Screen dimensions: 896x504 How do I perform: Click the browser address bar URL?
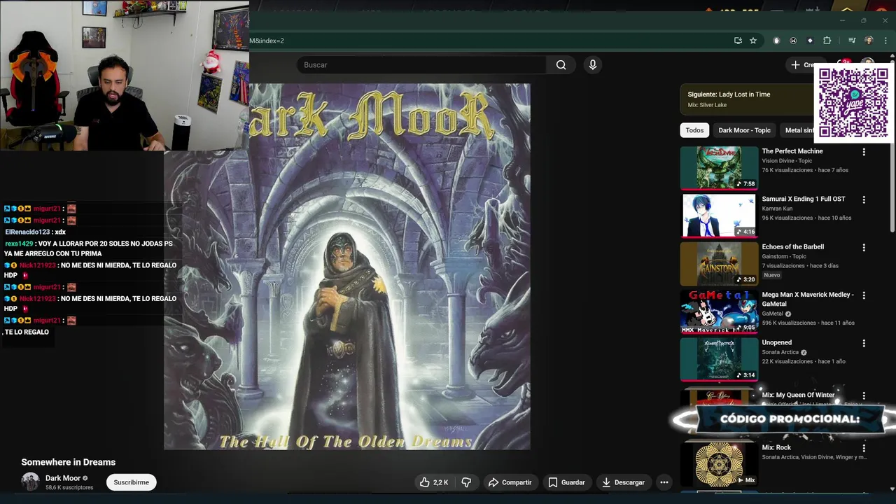tap(490, 41)
